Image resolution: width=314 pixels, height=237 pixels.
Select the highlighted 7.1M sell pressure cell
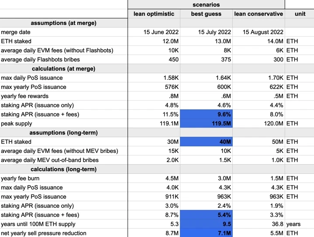(x=206, y=233)
